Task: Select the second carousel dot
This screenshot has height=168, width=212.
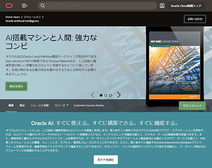Action: coord(106,95)
